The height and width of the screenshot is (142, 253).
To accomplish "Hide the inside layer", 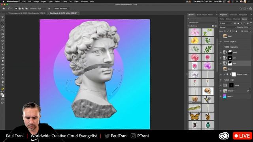I will pyautogui.click(x=221, y=85).
